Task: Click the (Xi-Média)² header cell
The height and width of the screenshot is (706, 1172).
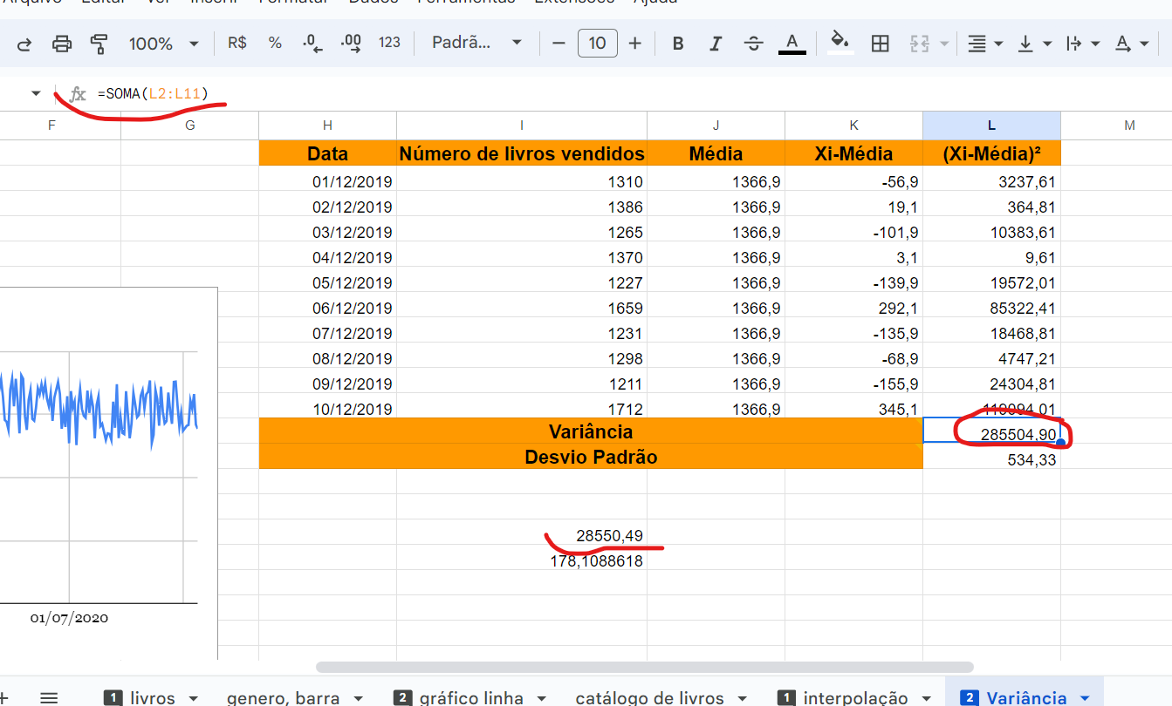Action: click(992, 153)
